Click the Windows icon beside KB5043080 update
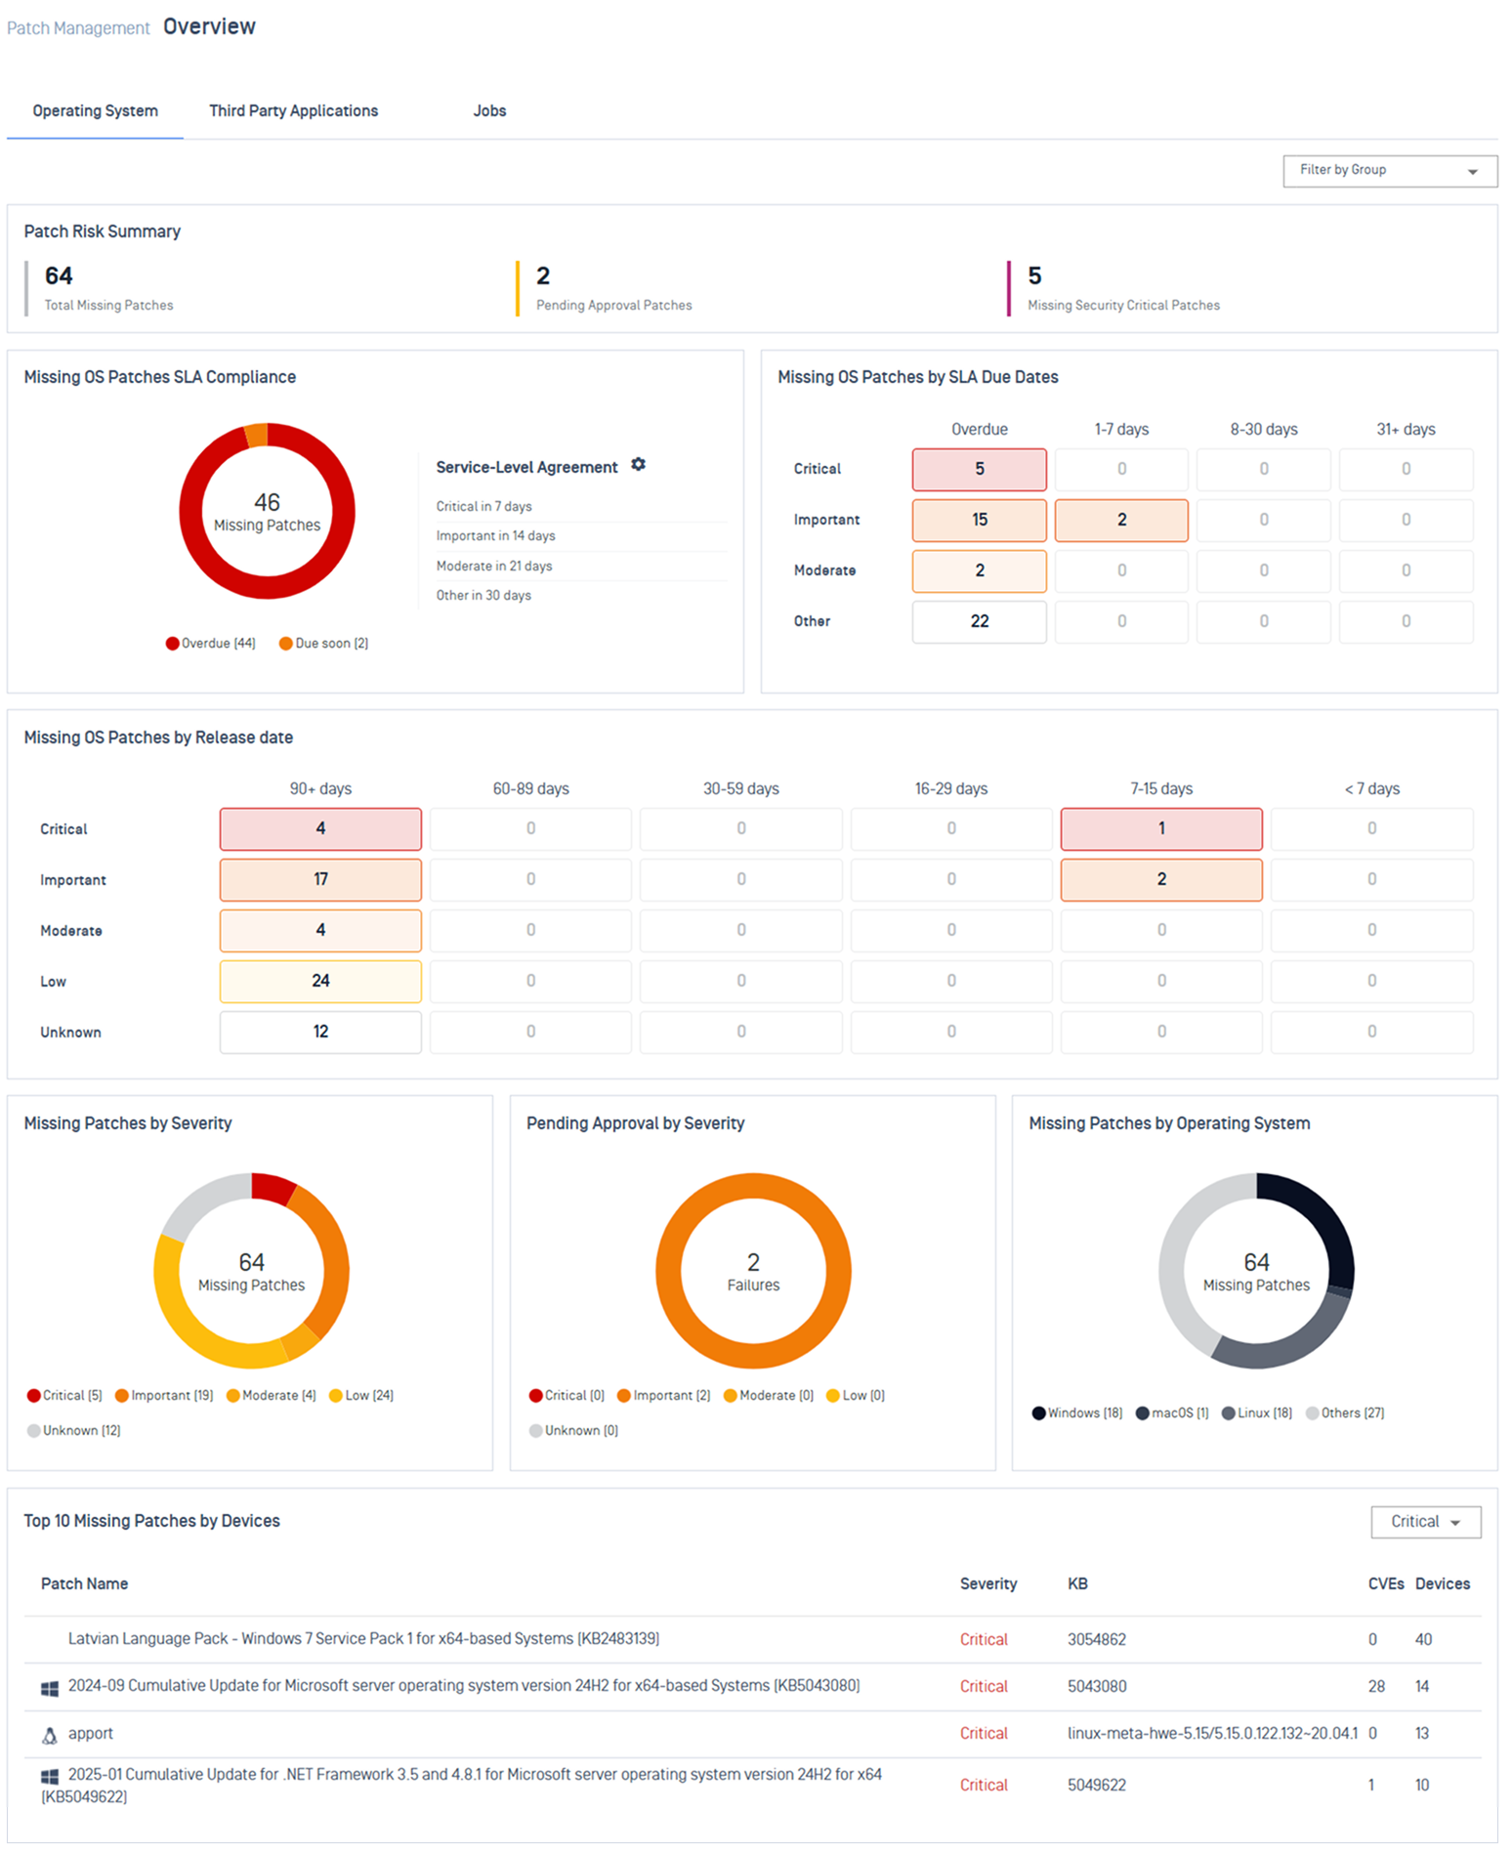Screen dimensions: 1512x1854 tap(50, 1689)
